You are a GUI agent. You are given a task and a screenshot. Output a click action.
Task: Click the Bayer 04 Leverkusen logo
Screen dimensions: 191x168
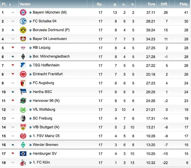[23, 39]
